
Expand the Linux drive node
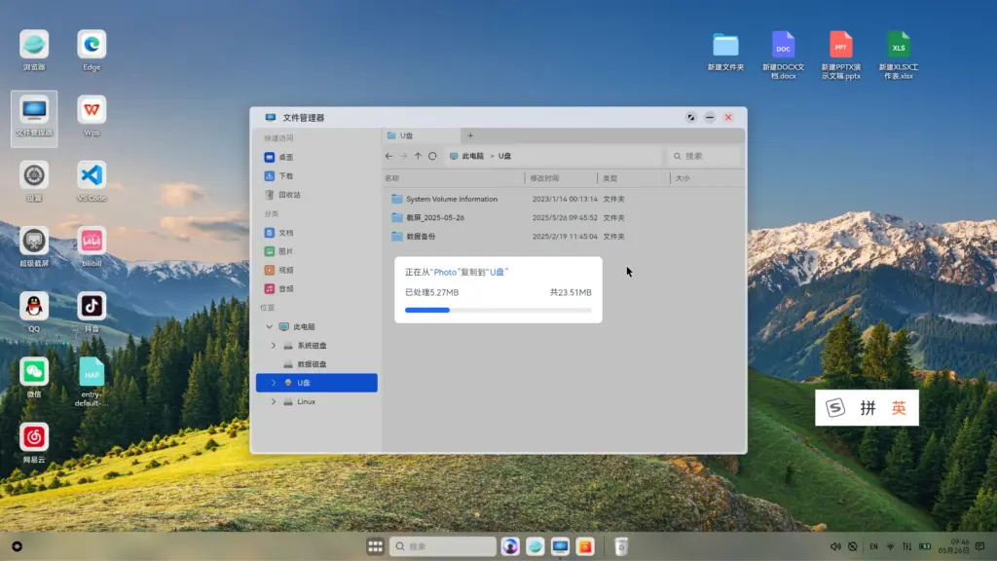(x=274, y=401)
